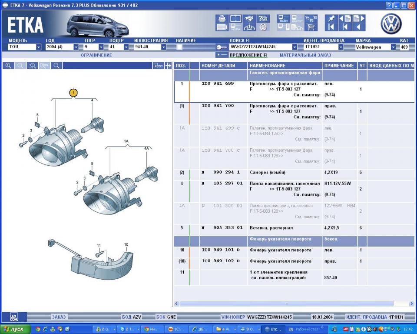Select part number 1T0 949 101 D

221,250
